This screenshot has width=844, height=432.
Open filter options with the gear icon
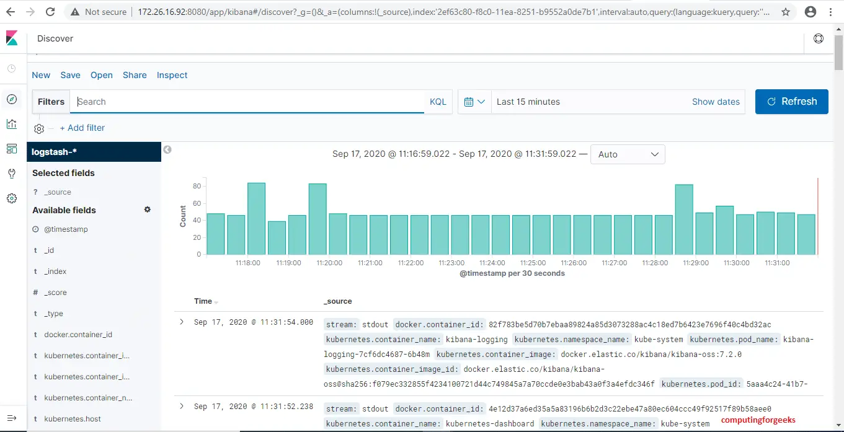click(x=39, y=128)
